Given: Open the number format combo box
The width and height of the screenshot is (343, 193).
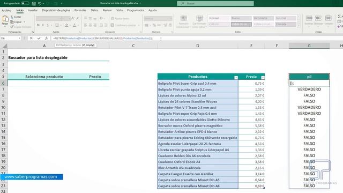Looking at the screenshot, I should (x=158, y=19).
